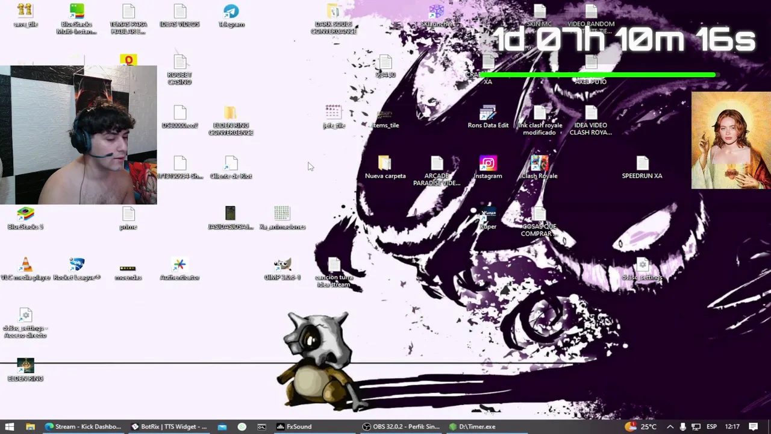The height and width of the screenshot is (434, 771).
Task: Open the Nueva carpeta folder
Action: click(x=385, y=168)
